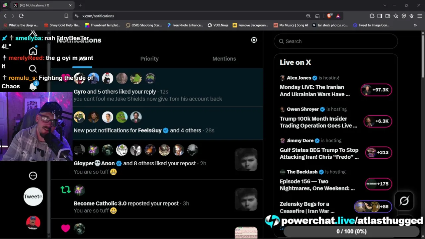The image size is (425, 239).
Task: Open the workspaces icon left of tabs
Action: 5,5
